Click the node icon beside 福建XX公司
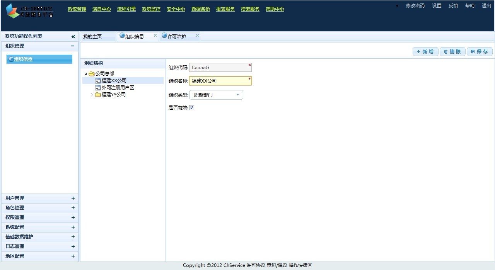 [x=98, y=81]
